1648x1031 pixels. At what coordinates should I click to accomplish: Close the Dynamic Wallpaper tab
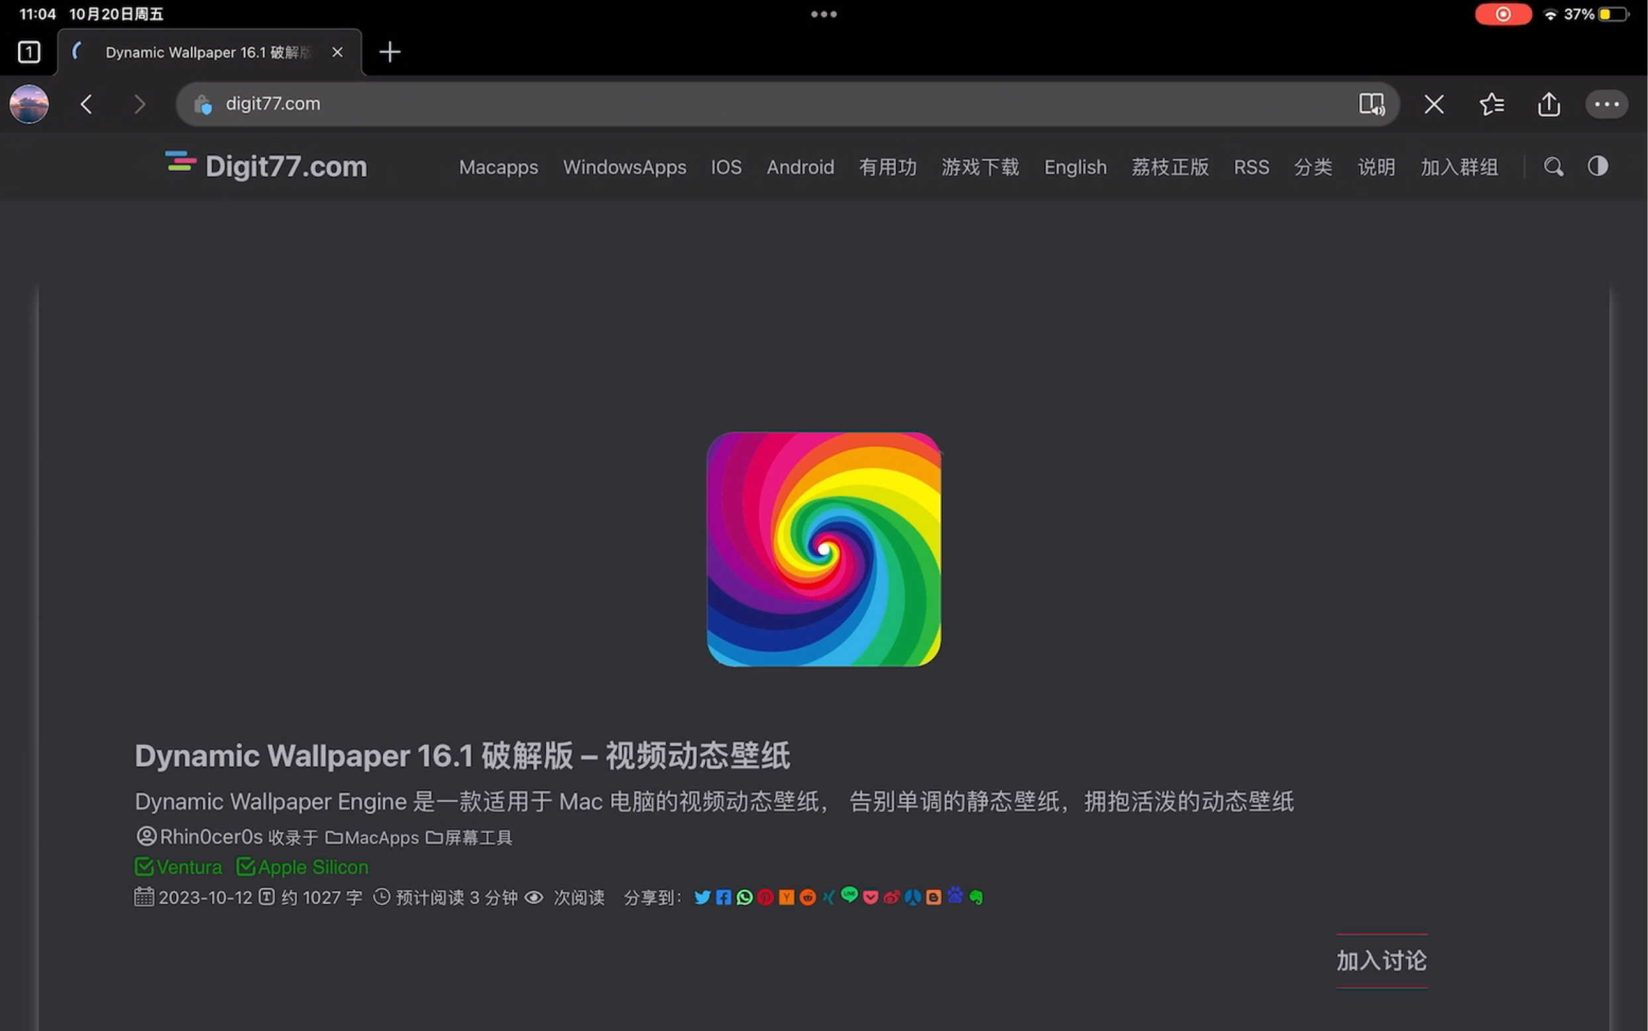point(337,52)
